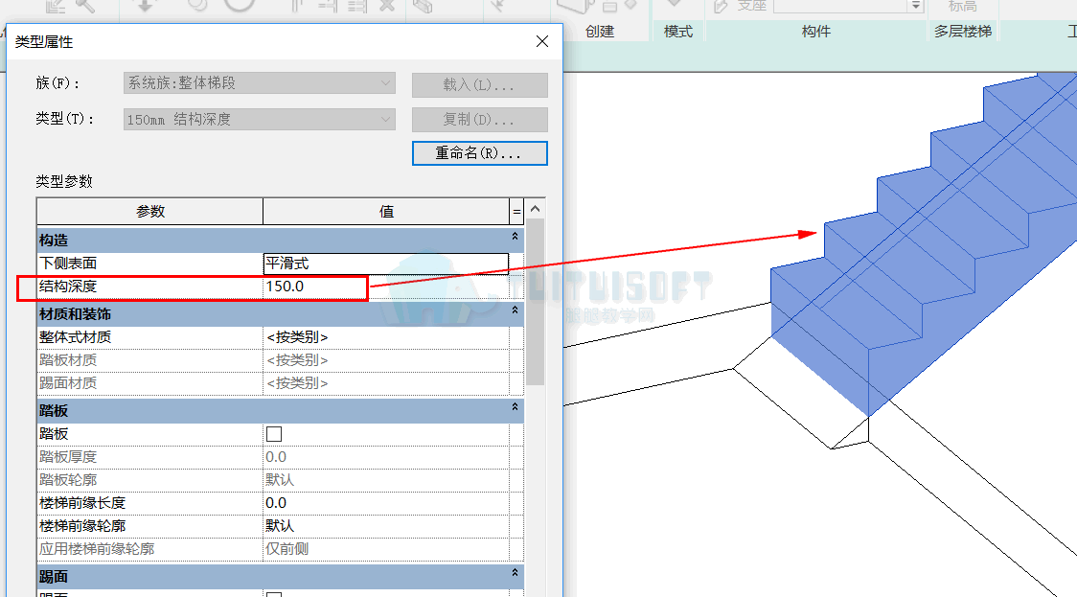
Task: Click the 下侧表面 value 平滑式
Action: 385,264
